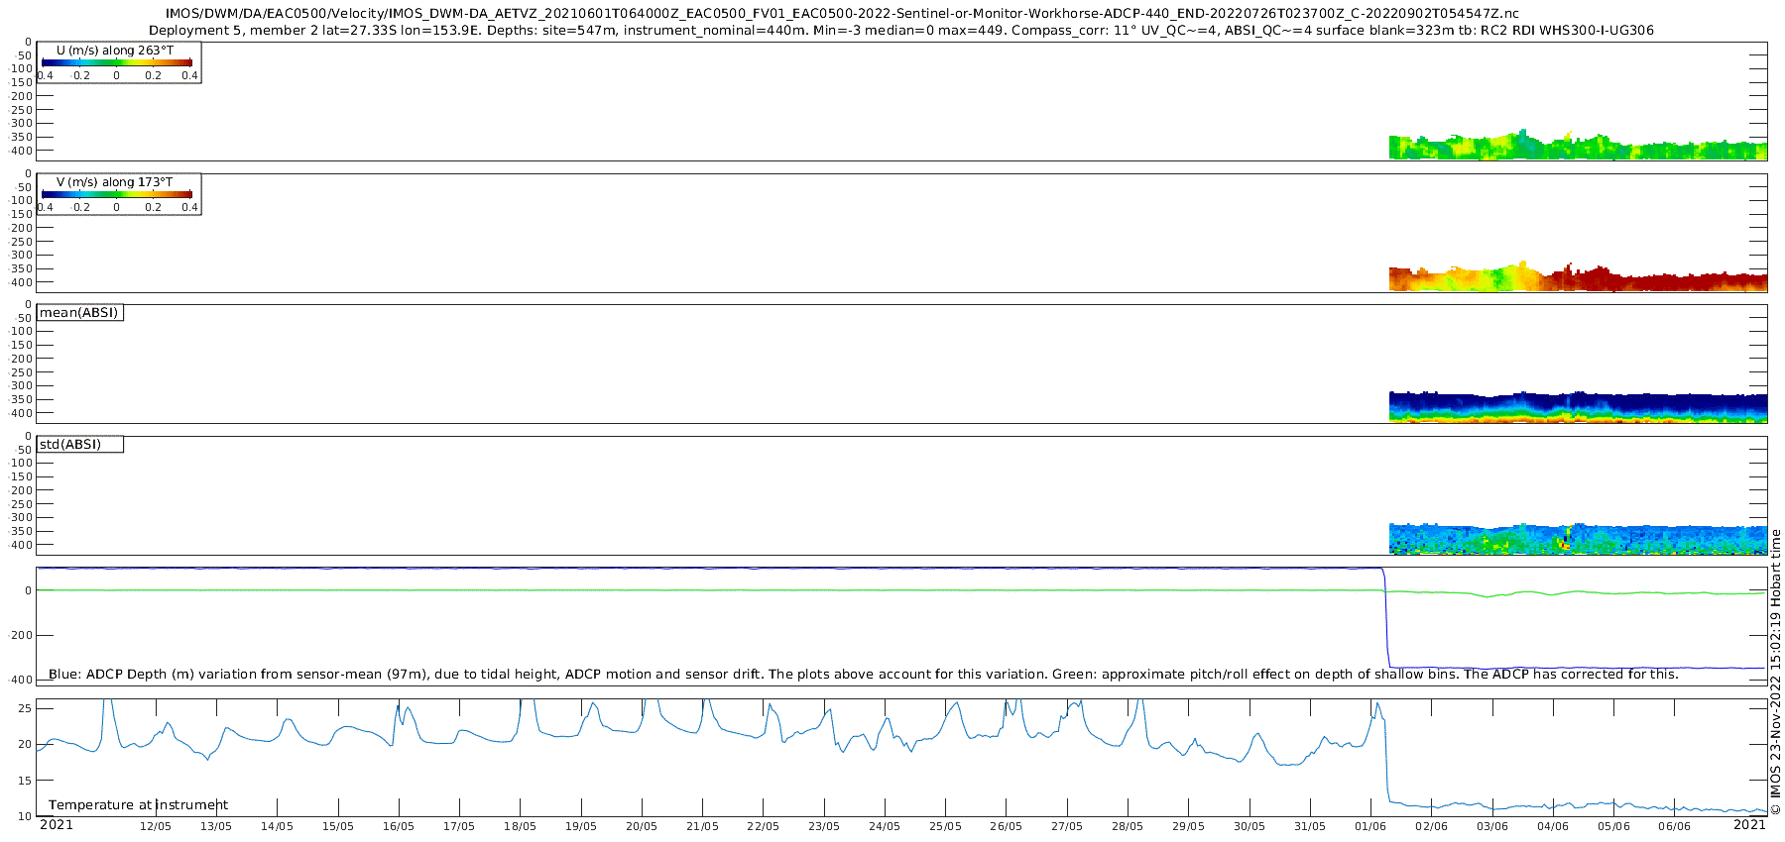Click the 14/05 date tick label
Viewport: 1785px width, 842px height.
tap(277, 826)
